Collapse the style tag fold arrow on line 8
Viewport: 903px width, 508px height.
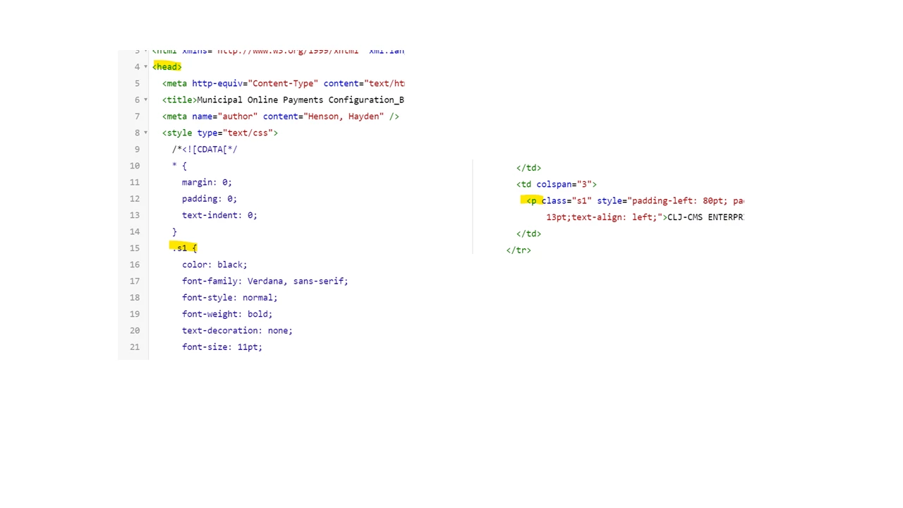[x=145, y=133]
